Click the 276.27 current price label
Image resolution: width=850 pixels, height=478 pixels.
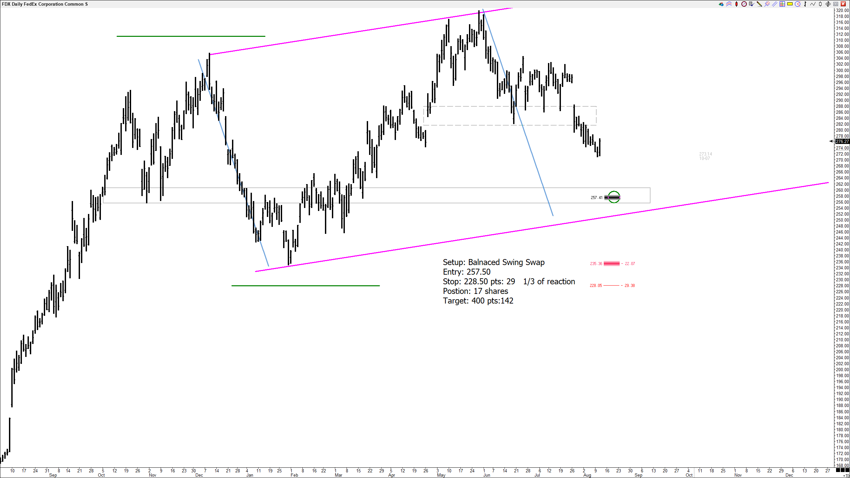pos(842,141)
